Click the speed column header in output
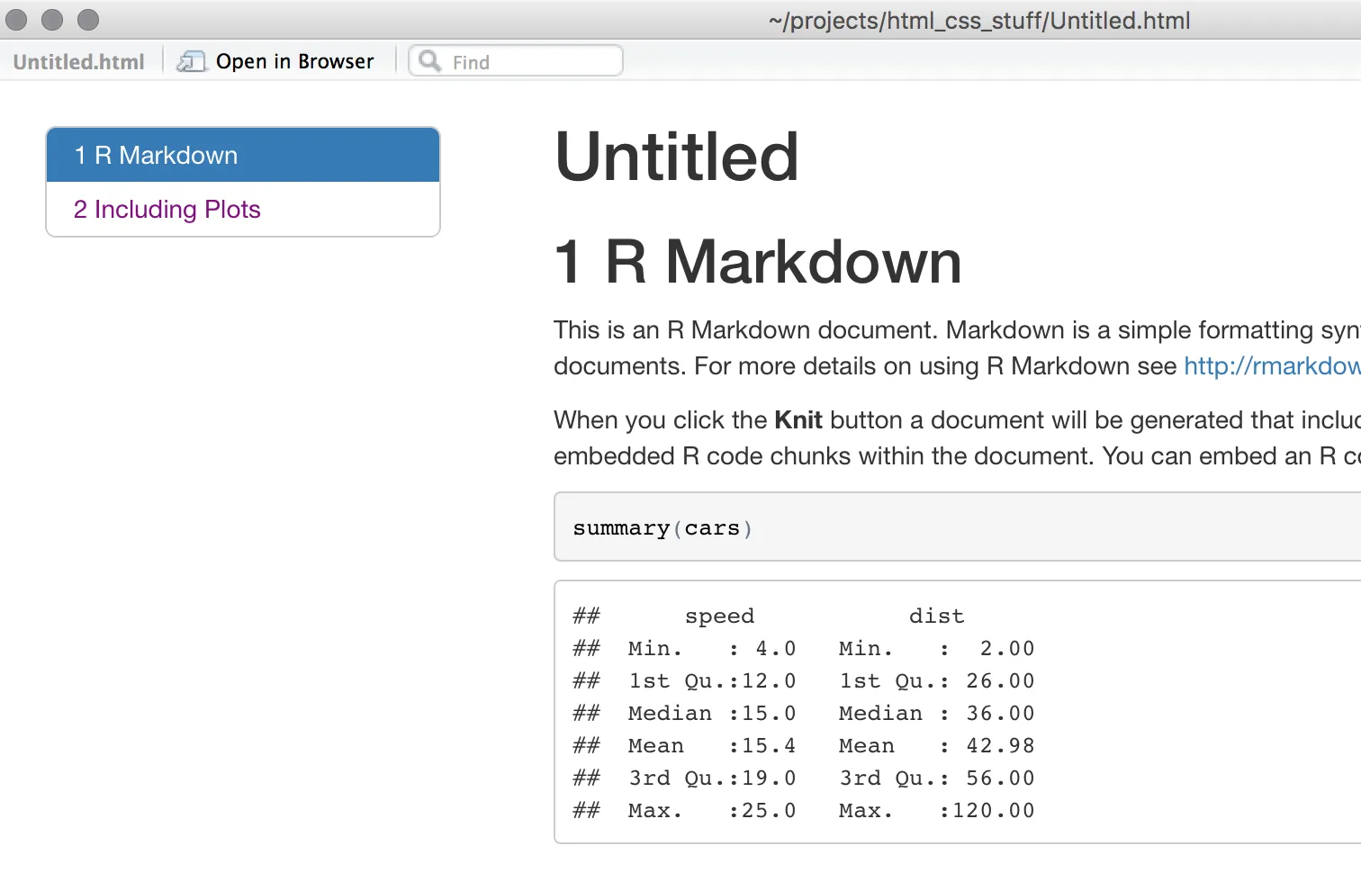Viewport: 1361px width, 891px height. [x=719, y=616]
